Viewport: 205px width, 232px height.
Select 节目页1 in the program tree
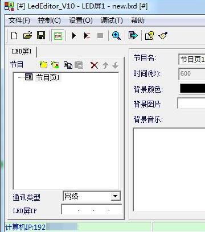coord(48,77)
